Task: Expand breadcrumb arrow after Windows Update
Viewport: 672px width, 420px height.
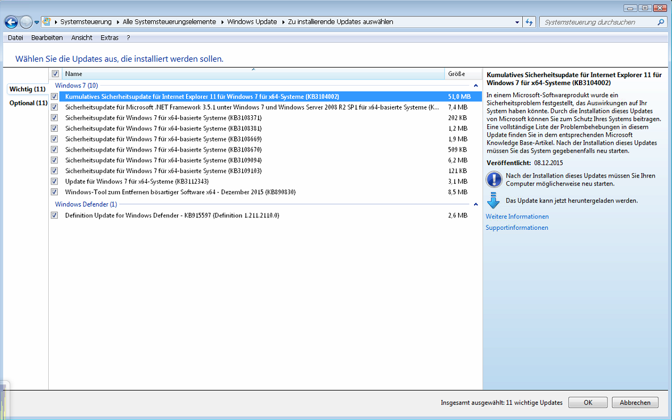Action: tap(283, 22)
